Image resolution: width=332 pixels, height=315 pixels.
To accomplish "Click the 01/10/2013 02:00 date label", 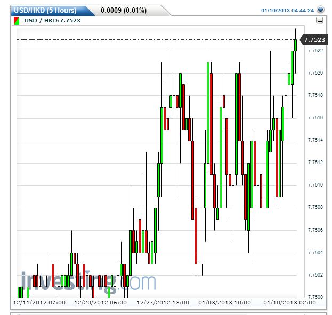I will tap(290, 303).
